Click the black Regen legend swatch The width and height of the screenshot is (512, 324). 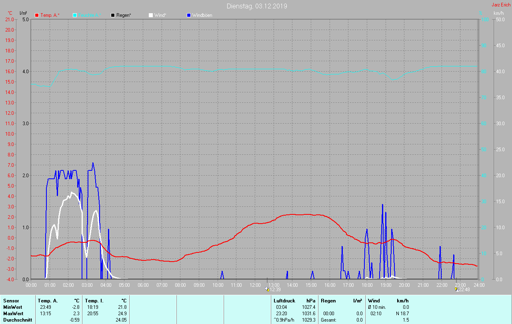click(113, 15)
